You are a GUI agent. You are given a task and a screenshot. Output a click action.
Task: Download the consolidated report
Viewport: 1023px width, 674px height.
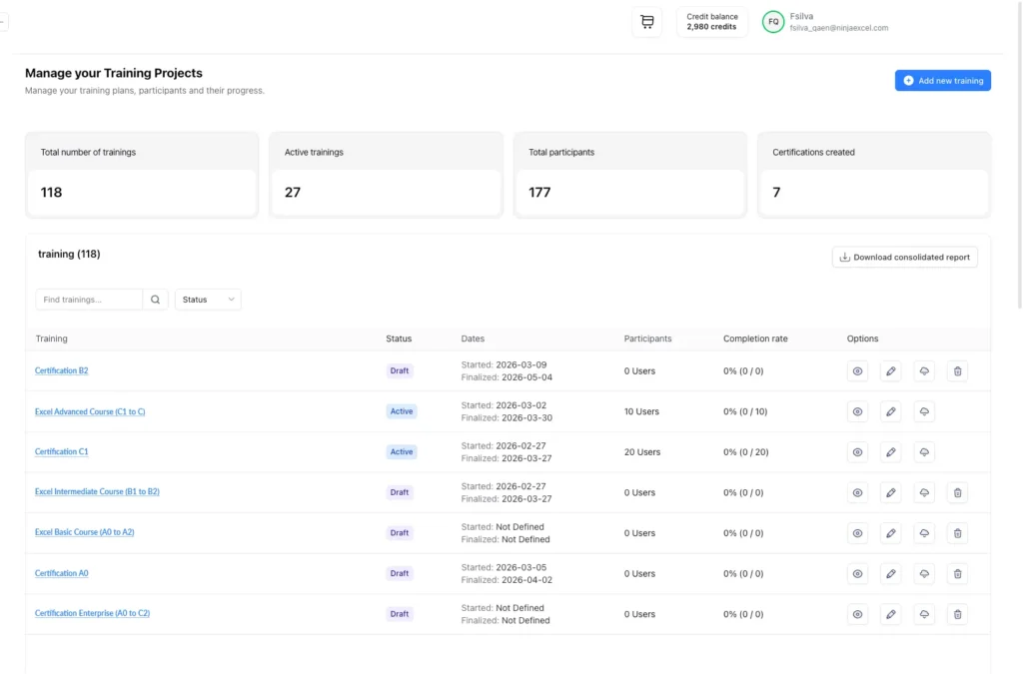(904, 258)
